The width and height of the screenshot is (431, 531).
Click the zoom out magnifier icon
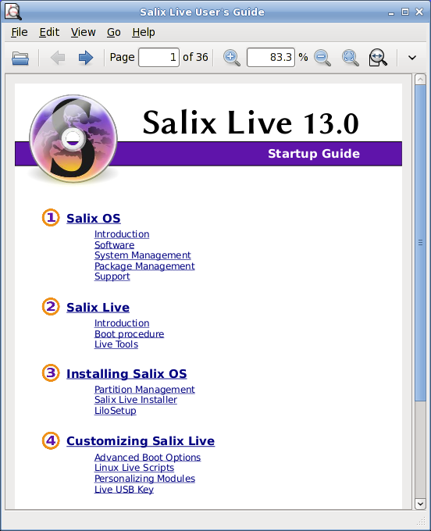click(x=322, y=58)
